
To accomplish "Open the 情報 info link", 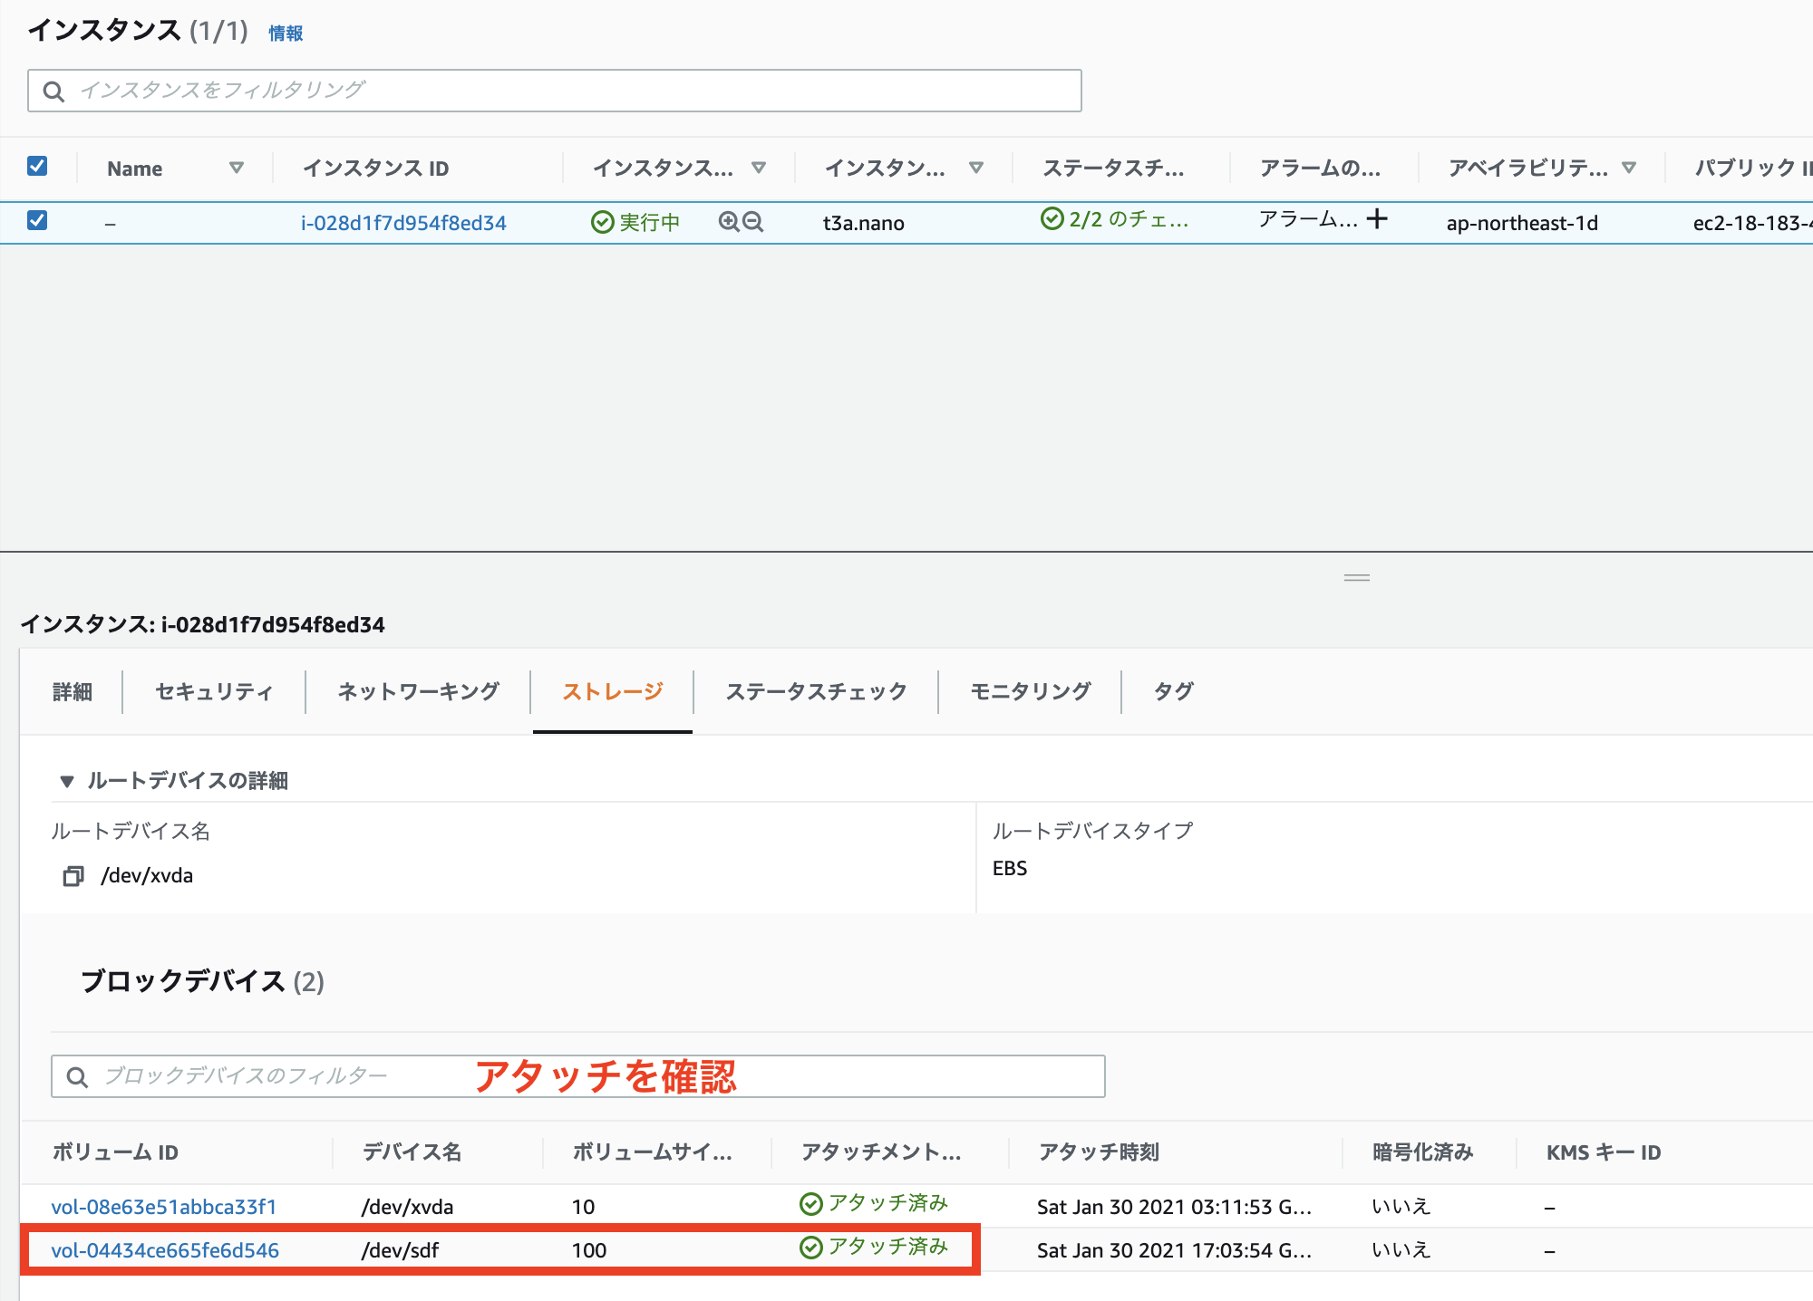I will click(286, 34).
